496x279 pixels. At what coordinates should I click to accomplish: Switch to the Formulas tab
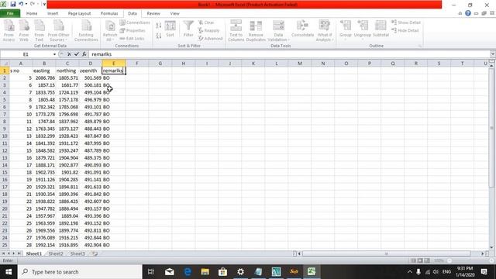(x=109, y=13)
